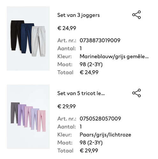Click the pink leggings in the product image
Viewport: 158px width, 159px height.
41,121
